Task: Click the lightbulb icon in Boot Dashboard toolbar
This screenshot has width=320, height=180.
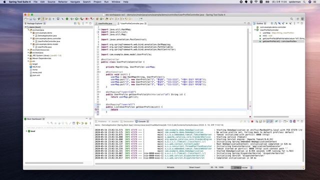Action: [x=77, y=123]
